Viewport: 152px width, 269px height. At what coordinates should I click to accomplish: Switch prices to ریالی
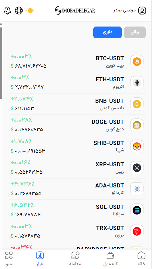(x=135, y=32)
